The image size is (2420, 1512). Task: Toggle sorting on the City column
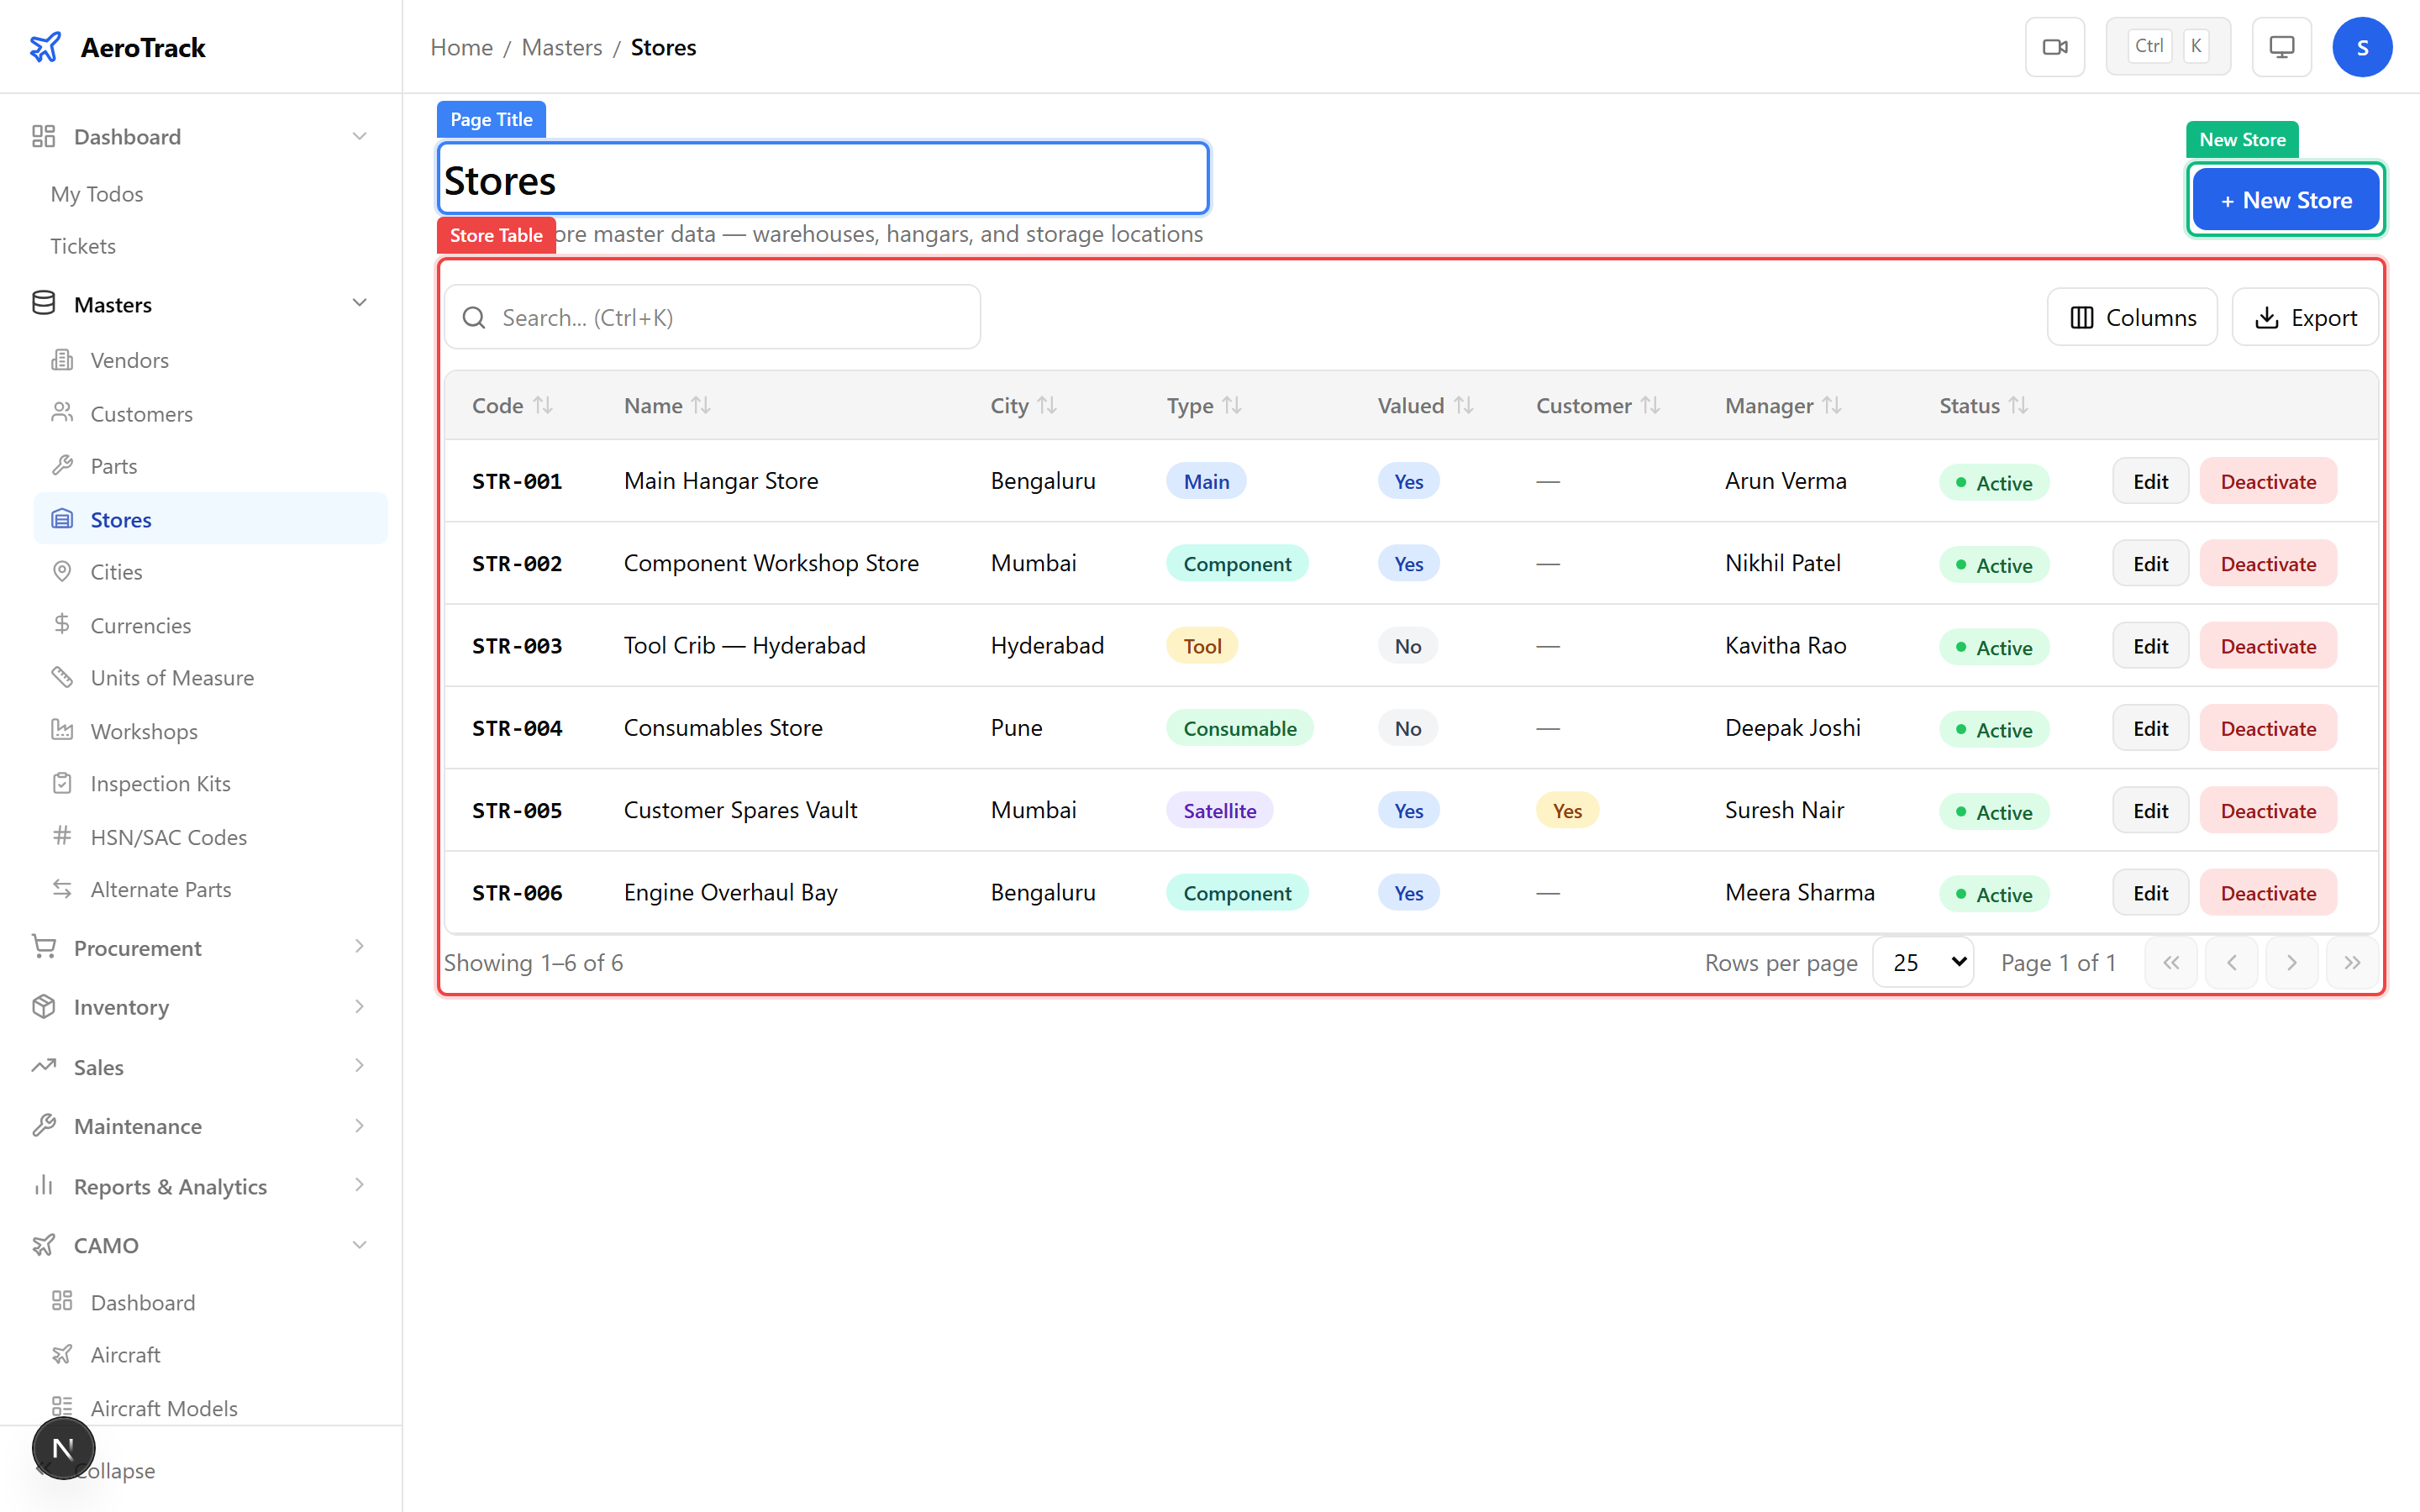coord(1022,405)
